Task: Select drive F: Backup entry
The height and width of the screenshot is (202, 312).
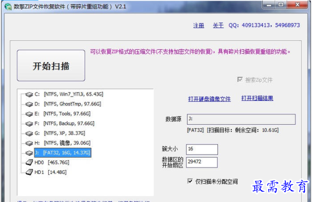Action: [x=64, y=123]
